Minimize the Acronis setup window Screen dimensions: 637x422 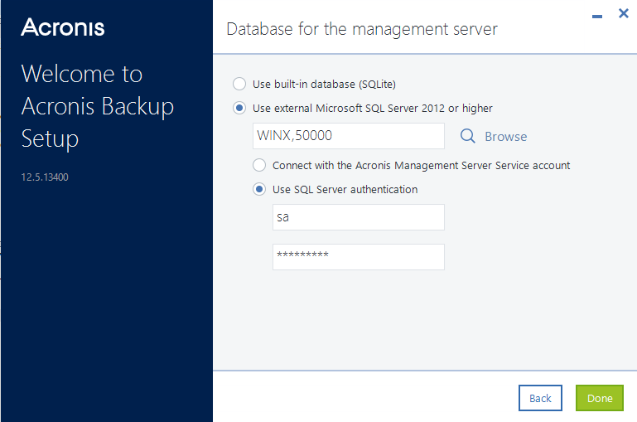point(597,16)
